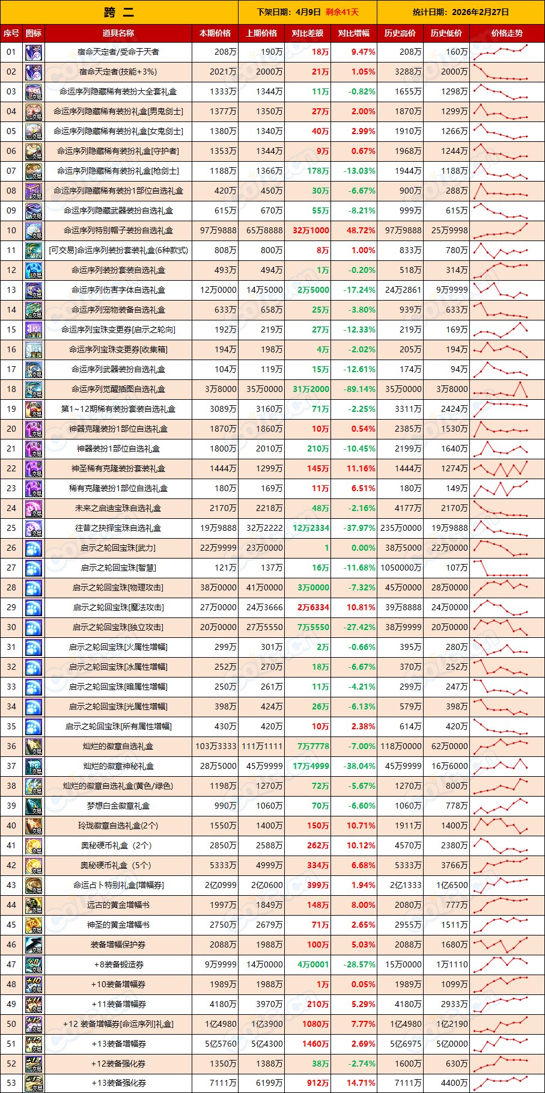545x1093 pixels.
Task: Click the 启示之轮回宝珠[智慧] paw icon
Action: tap(34, 568)
